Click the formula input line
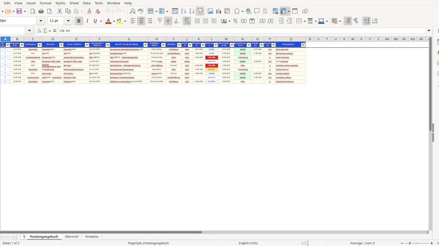The height and width of the screenshot is (246, 439). pyautogui.click(x=242, y=31)
